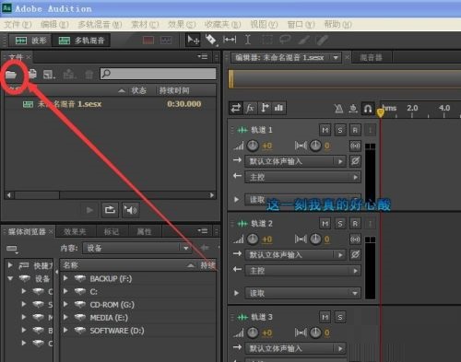The image size is (461, 362).
Task: Click the 多轨混音 view button
Action: (81, 41)
